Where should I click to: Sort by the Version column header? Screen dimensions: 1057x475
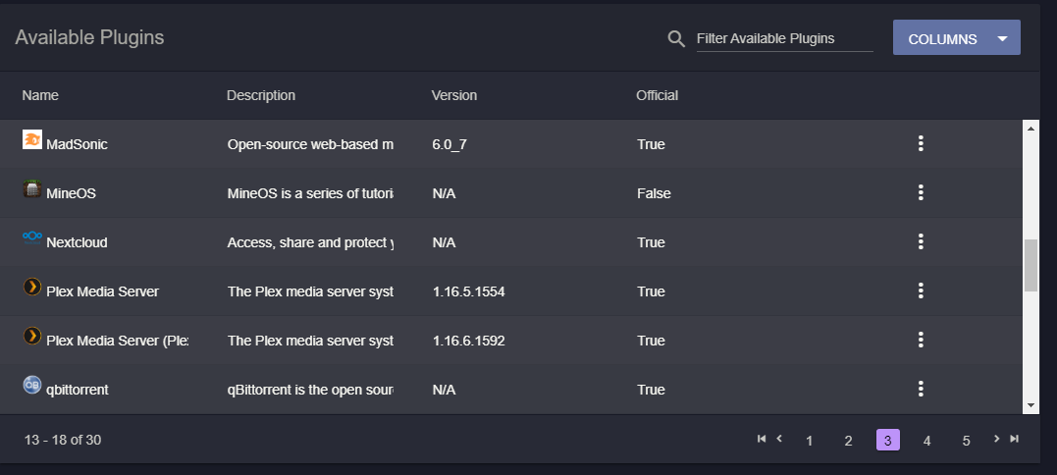tap(454, 95)
